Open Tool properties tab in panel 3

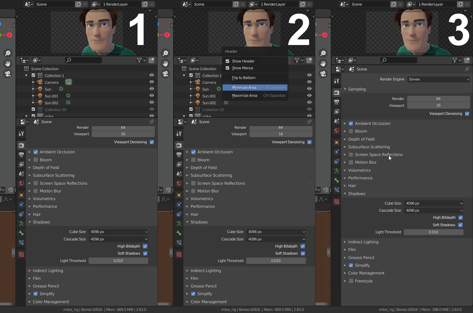(x=337, y=81)
